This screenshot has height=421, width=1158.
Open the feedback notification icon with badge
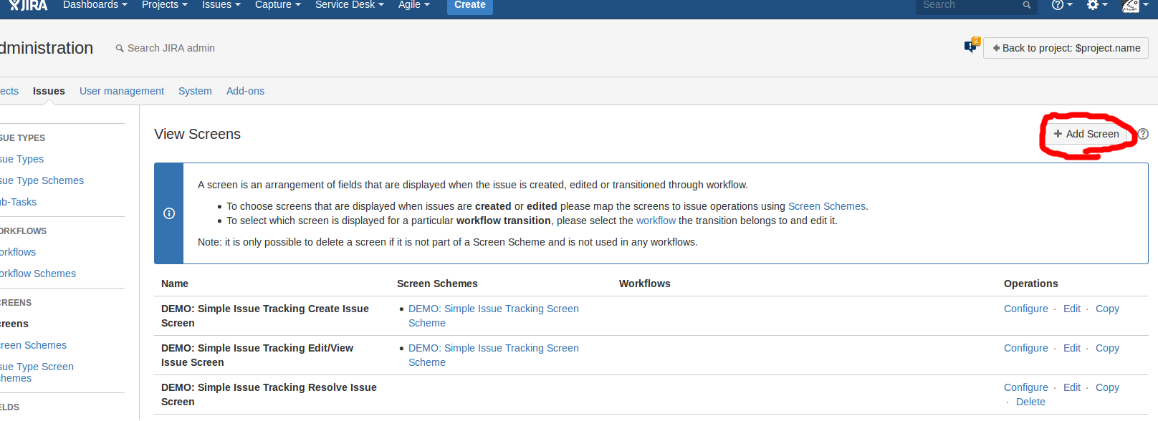click(x=971, y=46)
